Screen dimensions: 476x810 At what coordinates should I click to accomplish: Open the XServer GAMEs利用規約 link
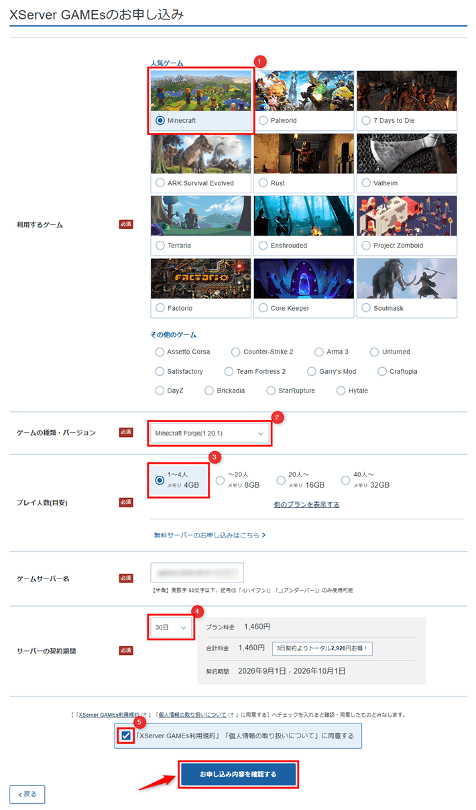109,715
